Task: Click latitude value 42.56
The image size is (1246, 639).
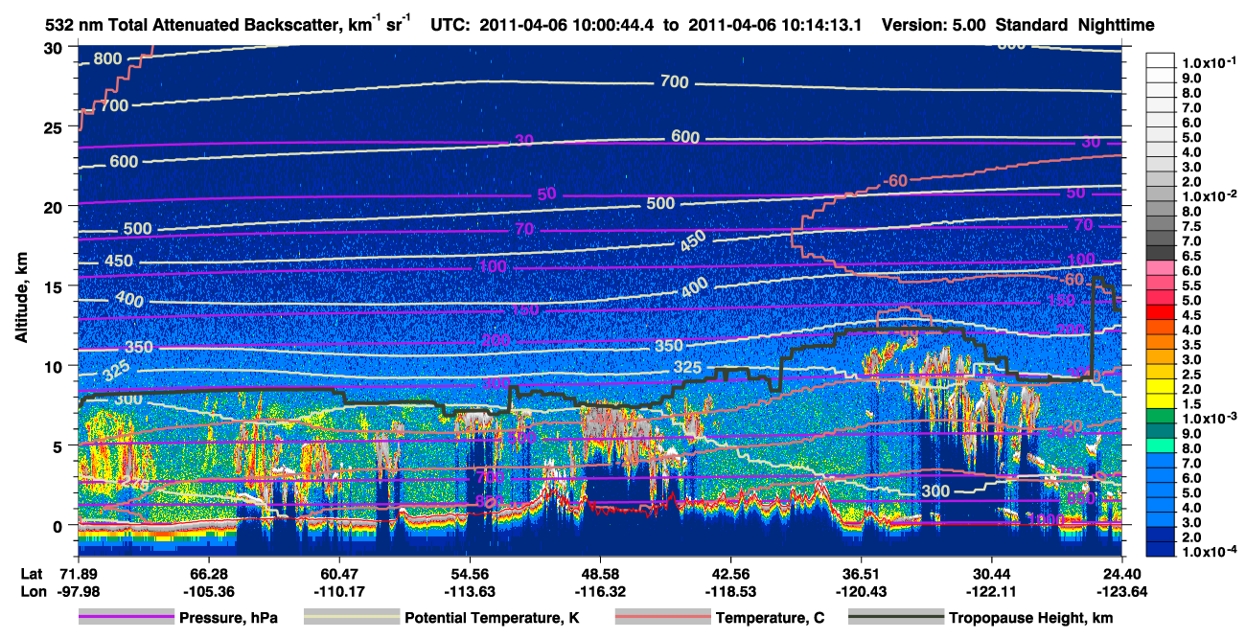Action: 730,573
